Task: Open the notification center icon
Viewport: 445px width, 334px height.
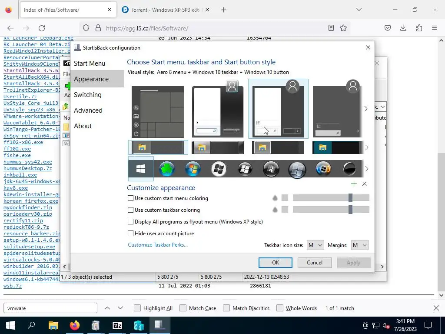Action: tap(428, 325)
